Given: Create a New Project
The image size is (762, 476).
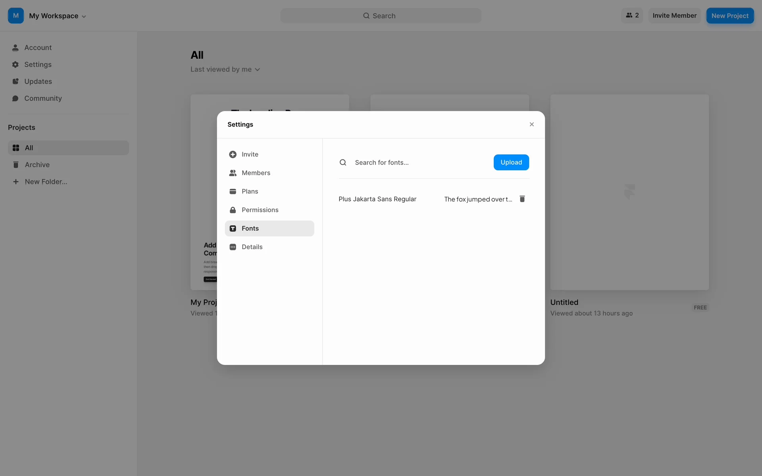Looking at the screenshot, I should click(729, 16).
